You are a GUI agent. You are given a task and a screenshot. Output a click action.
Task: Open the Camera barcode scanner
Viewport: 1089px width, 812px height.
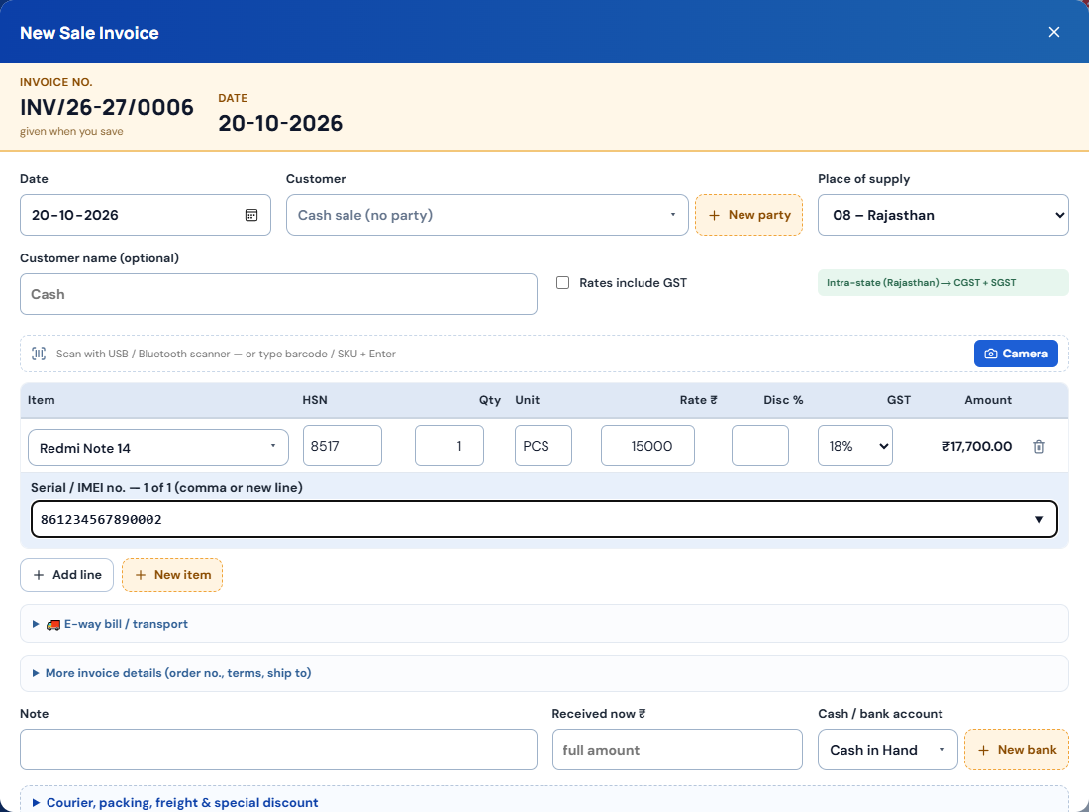coord(1016,354)
